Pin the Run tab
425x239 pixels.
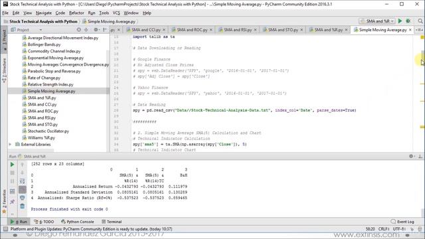[x=12, y=202]
